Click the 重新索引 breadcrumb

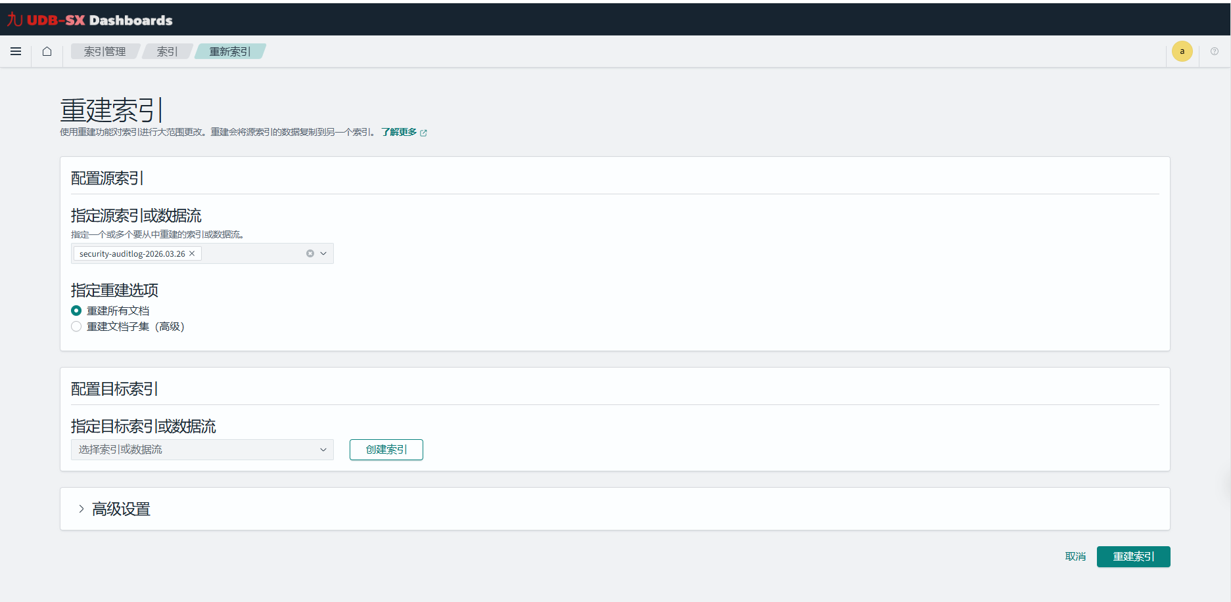coord(229,51)
